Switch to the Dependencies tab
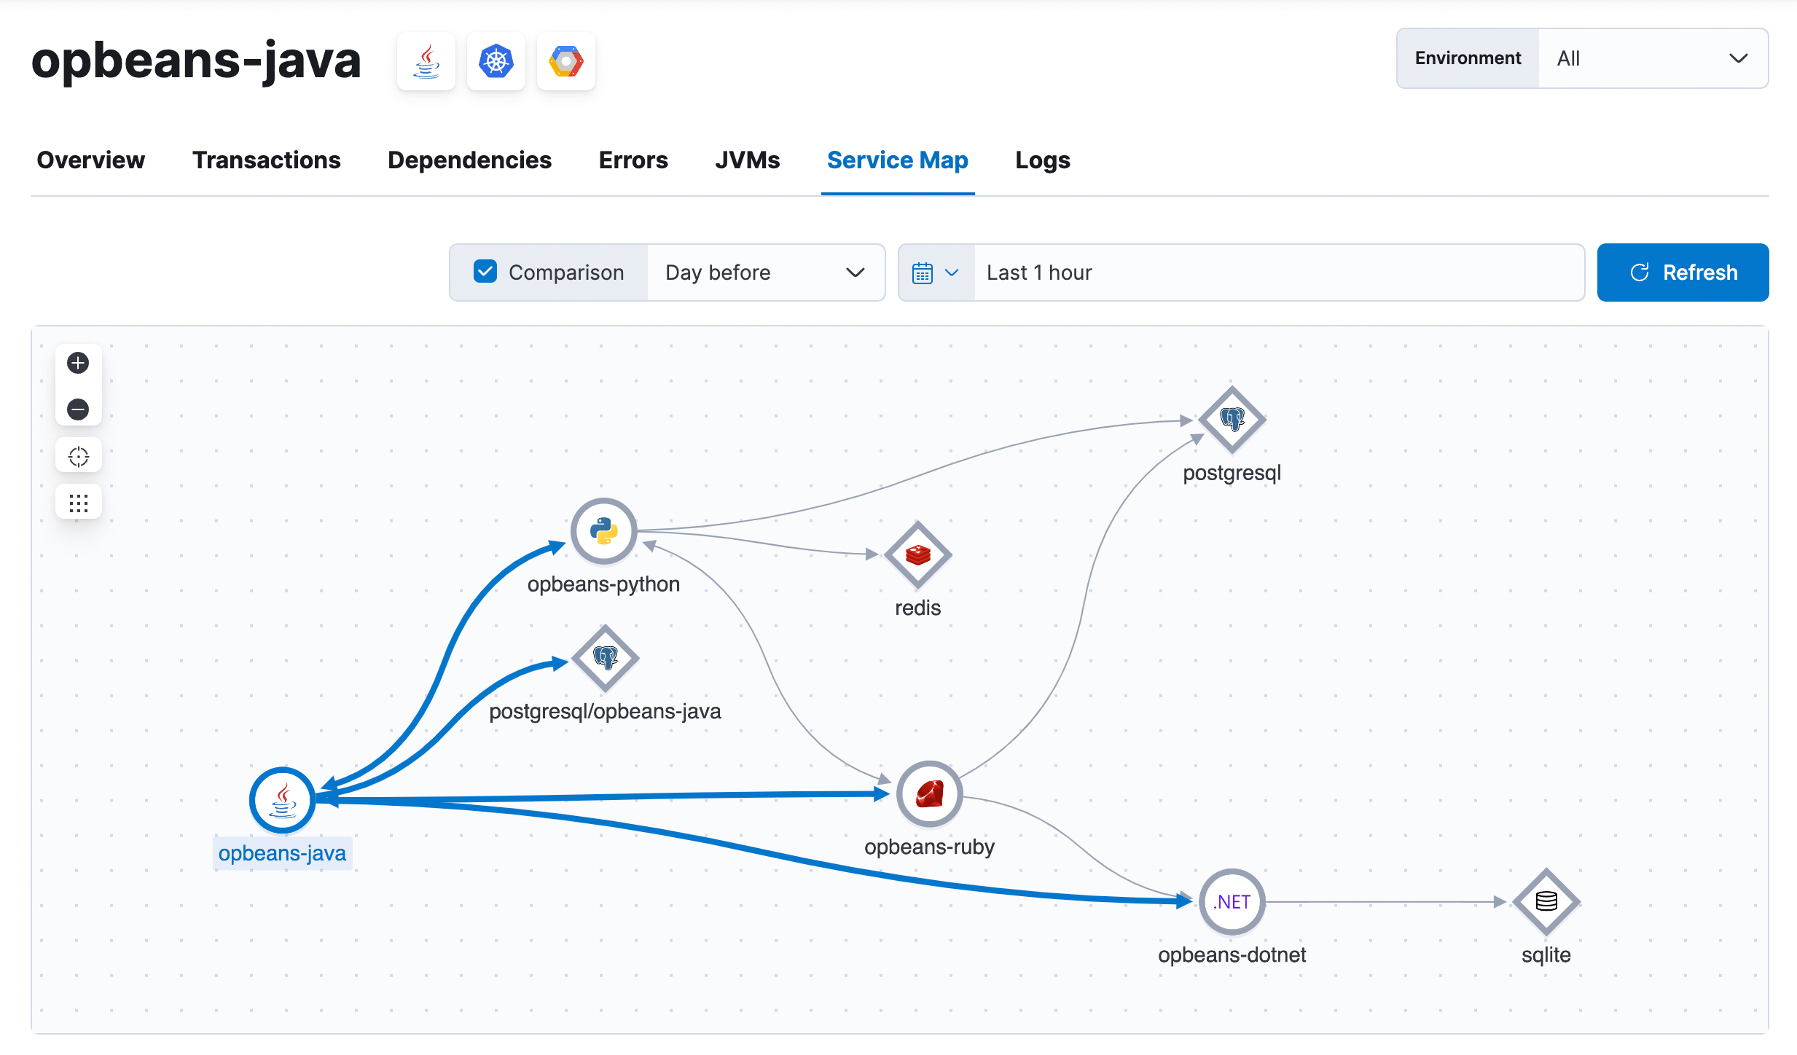1797x1055 pixels. [469, 160]
